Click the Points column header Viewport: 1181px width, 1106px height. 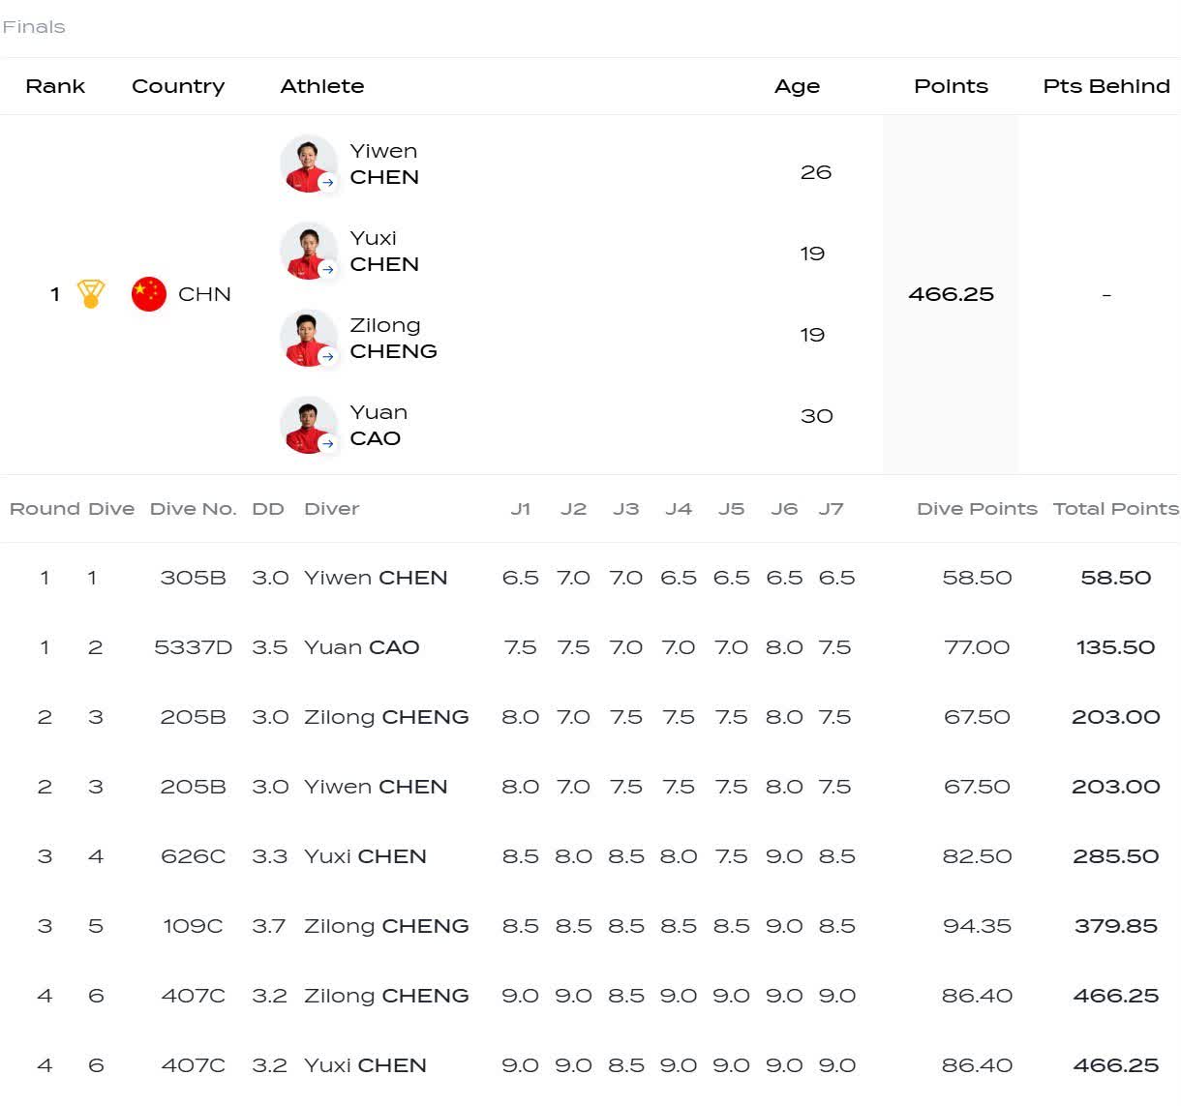951,86
